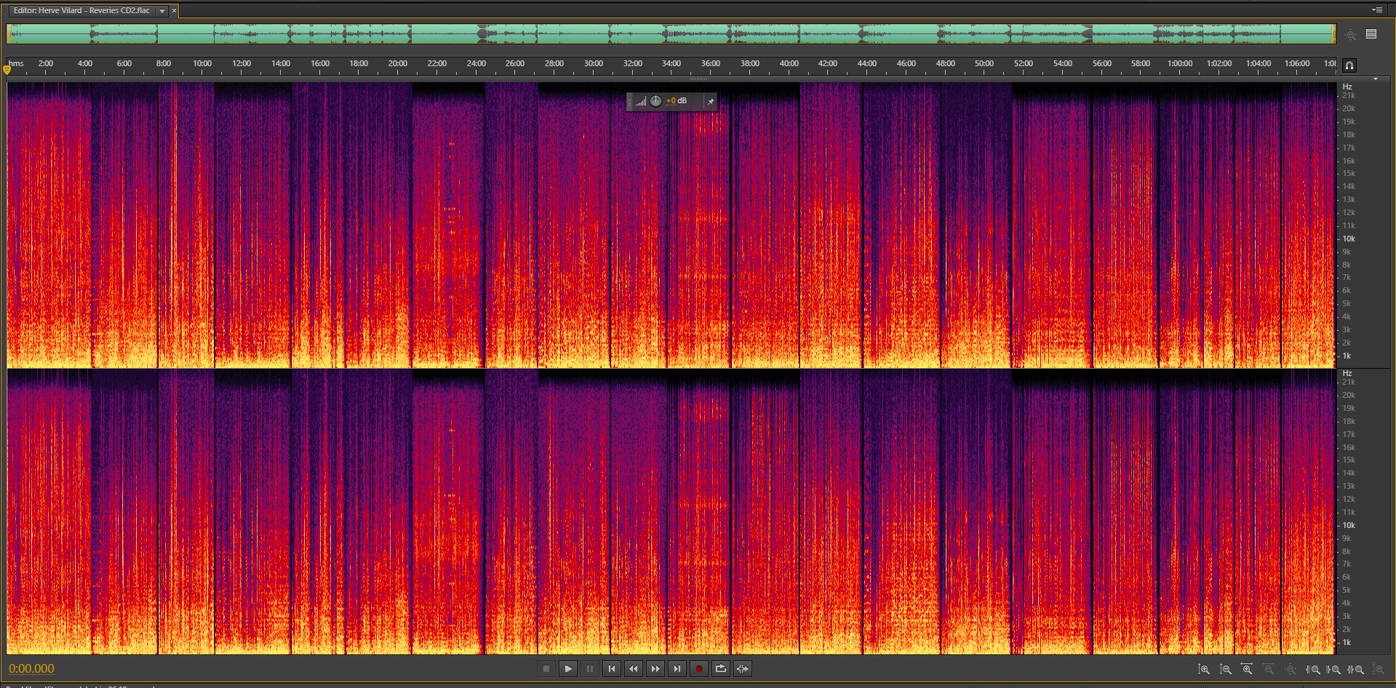The image size is (1396, 688).
Task: Start playback with the Play button
Action: pyautogui.click(x=568, y=669)
